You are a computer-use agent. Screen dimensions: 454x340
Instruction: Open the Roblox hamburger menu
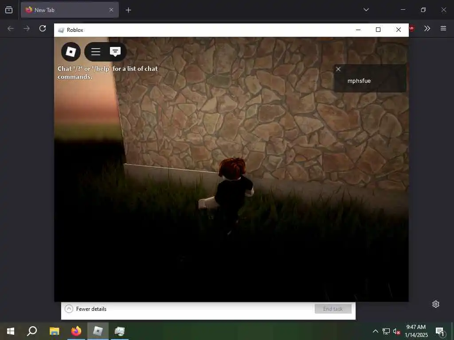click(x=96, y=52)
